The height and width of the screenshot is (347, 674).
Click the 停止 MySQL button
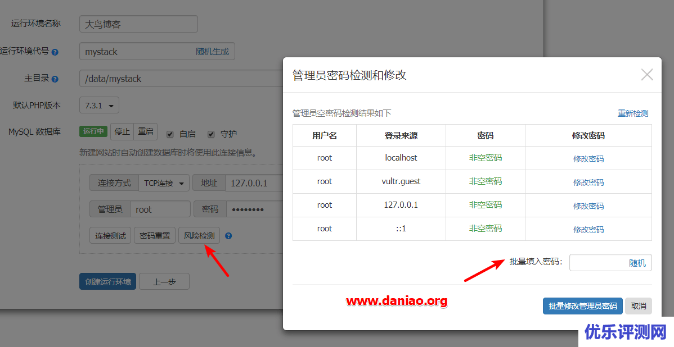122,132
